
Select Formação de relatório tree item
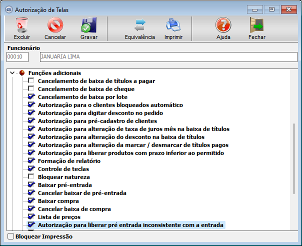pos(69,161)
